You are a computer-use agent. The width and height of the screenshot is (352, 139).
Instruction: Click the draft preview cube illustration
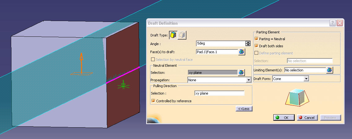point(297,97)
